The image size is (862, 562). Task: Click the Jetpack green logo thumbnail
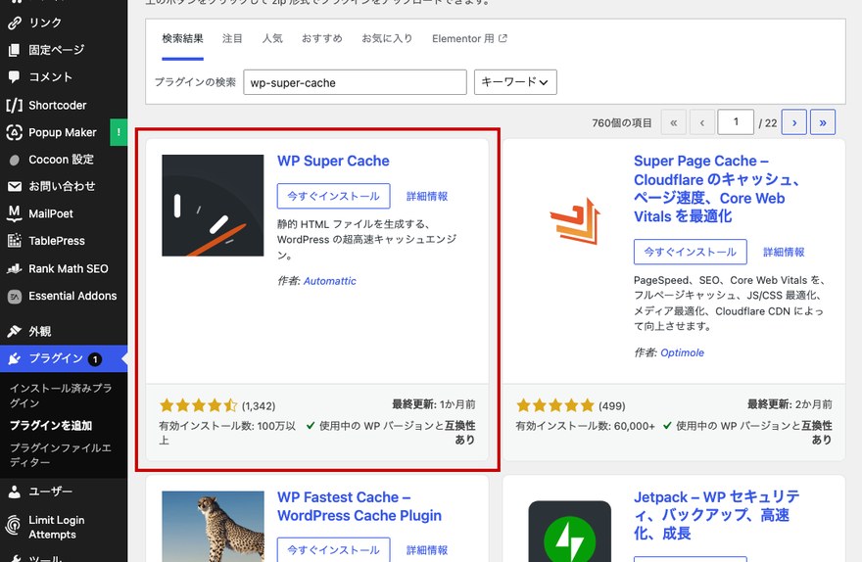point(569,532)
